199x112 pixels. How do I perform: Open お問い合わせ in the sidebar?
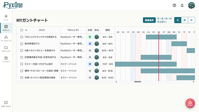(6, 104)
